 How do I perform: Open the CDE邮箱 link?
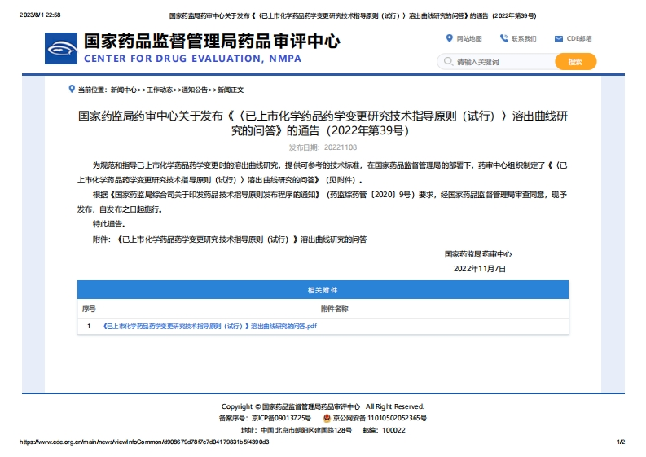tap(579, 39)
